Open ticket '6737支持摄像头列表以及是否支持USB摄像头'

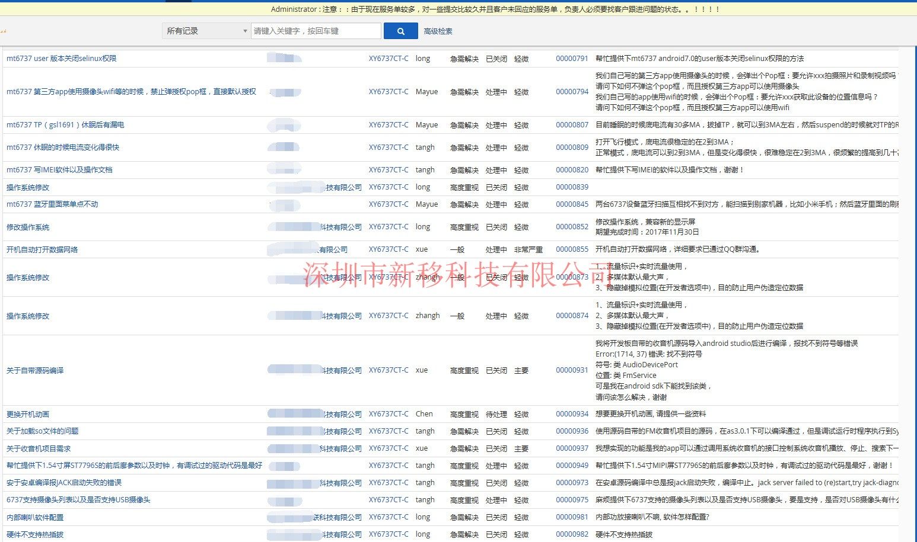tap(78, 500)
